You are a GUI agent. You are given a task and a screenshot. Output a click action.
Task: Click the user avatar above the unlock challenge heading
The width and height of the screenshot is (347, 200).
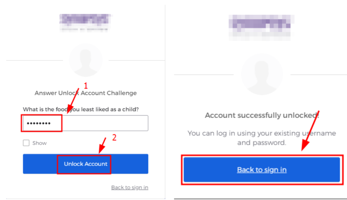point(86,60)
